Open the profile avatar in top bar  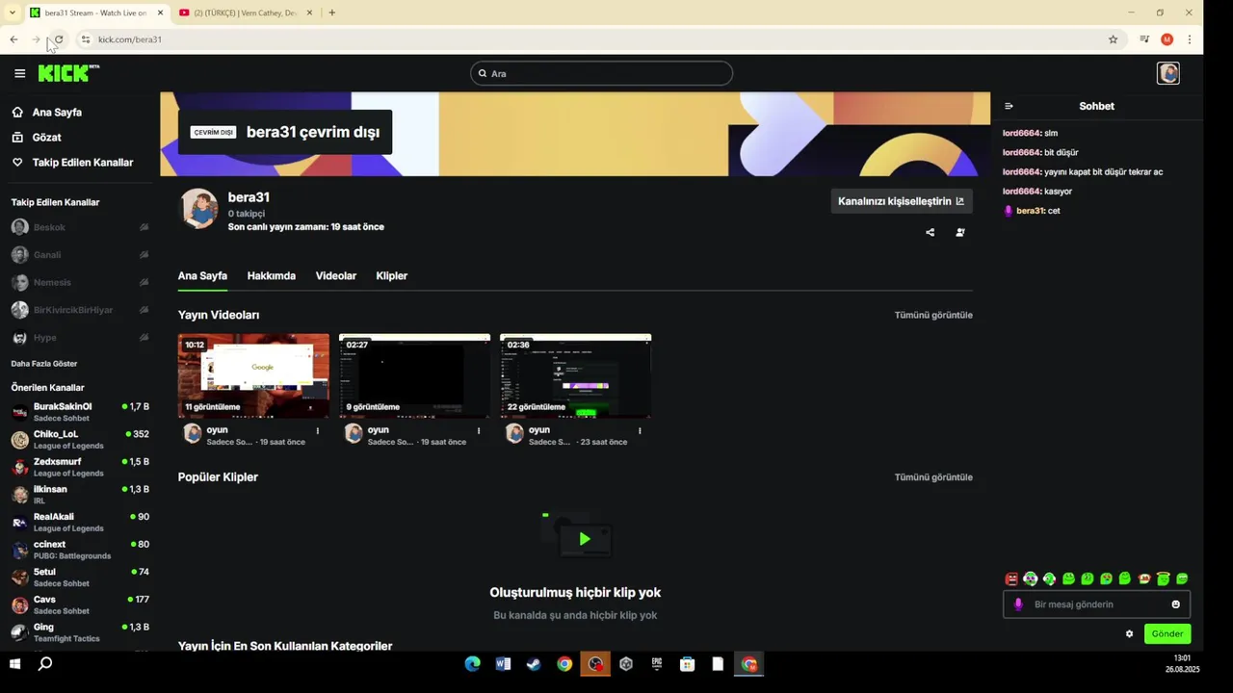pyautogui.click(x=1168, y=73)
